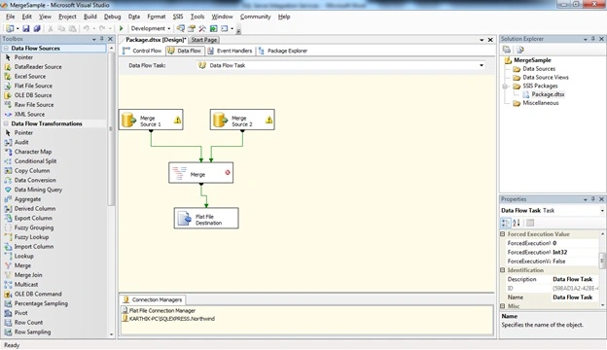
Task: Click the Properties grid scrollbar
Action: [602, 262]
